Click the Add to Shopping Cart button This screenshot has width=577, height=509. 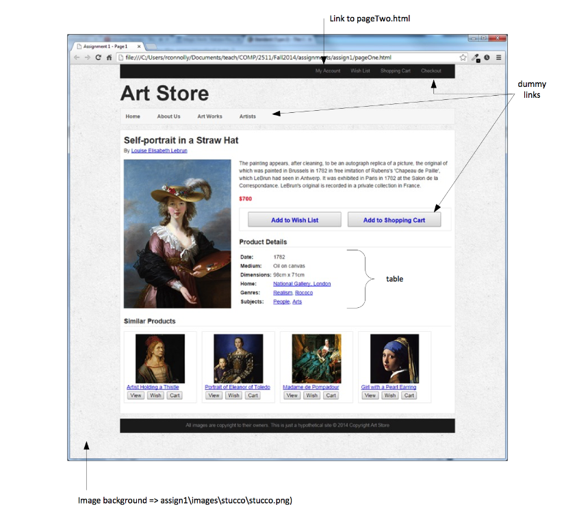[394, 219]
